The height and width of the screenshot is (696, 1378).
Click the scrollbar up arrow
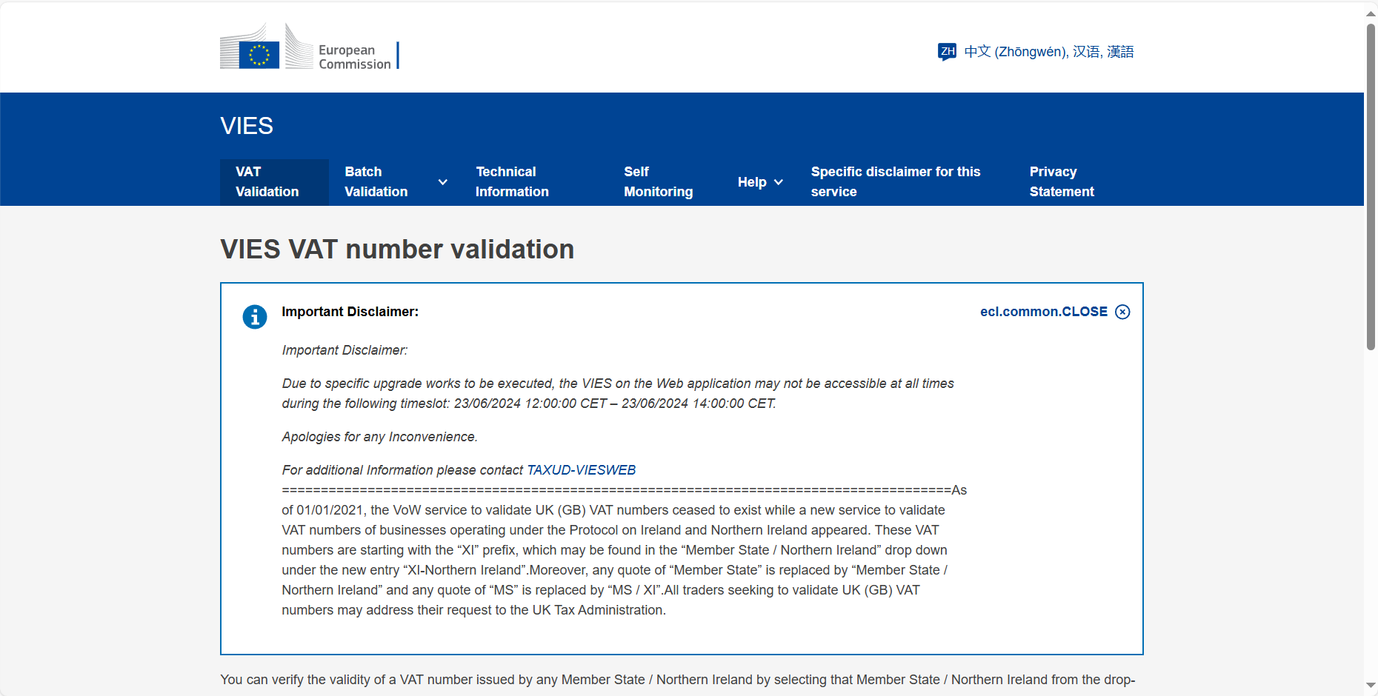tap(1371, 13)
